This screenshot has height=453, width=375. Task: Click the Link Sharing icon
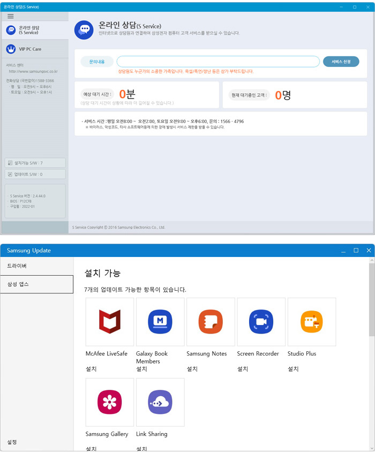(160, 402)
